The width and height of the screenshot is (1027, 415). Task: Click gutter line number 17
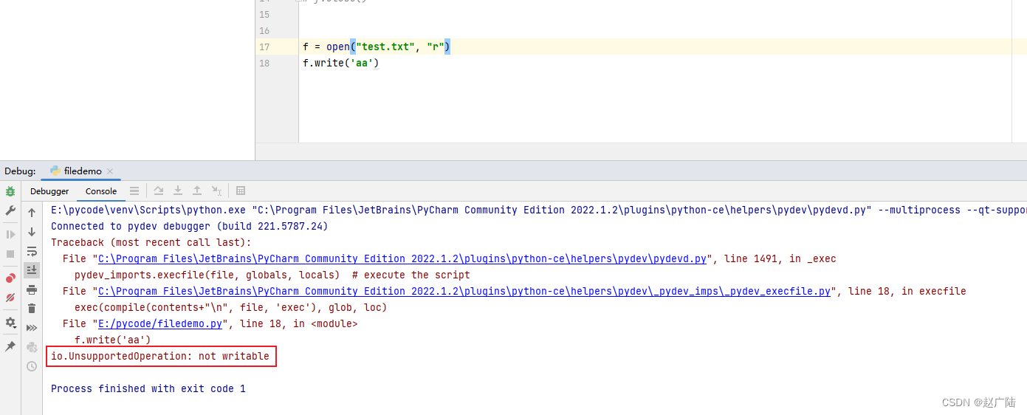[x=264, y=47]
